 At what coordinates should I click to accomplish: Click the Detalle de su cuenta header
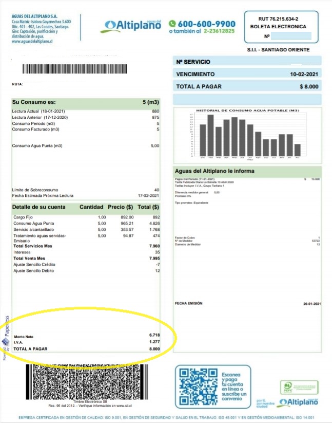pyautogui.click(x=39, y=207)
